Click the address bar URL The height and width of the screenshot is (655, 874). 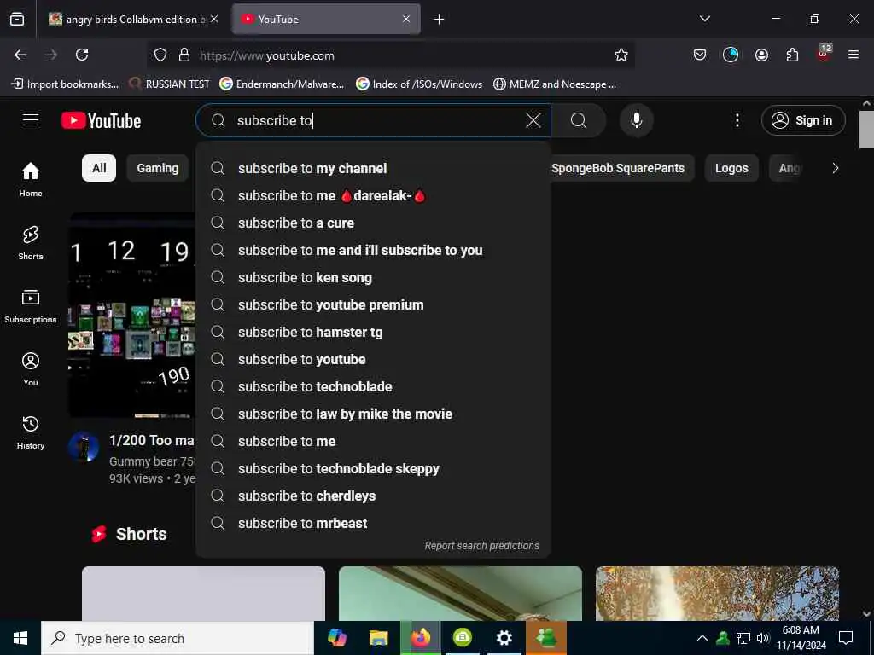pos(267,55)
